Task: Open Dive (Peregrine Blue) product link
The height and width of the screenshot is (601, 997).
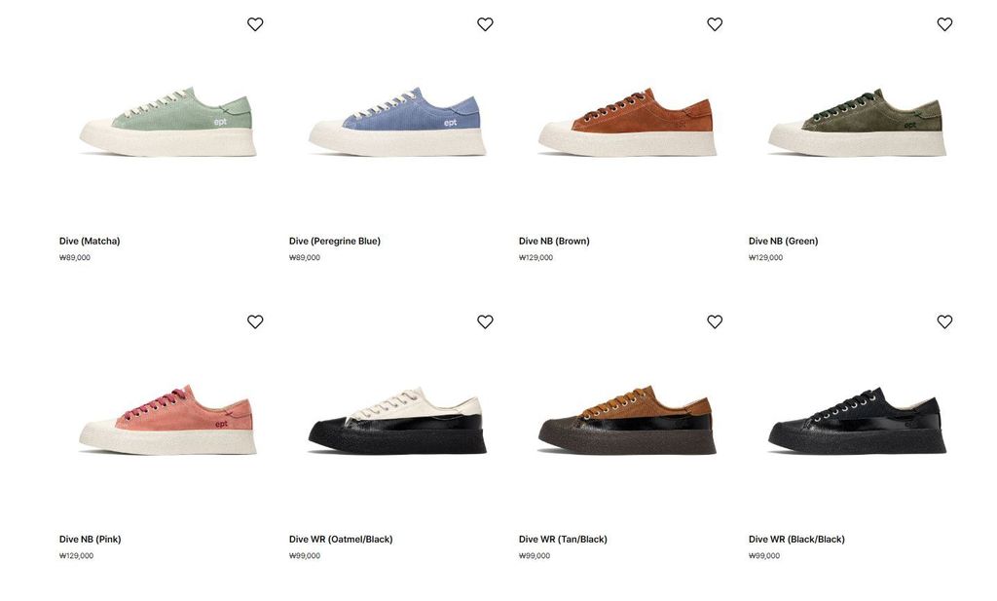Action: click(335, 241)
